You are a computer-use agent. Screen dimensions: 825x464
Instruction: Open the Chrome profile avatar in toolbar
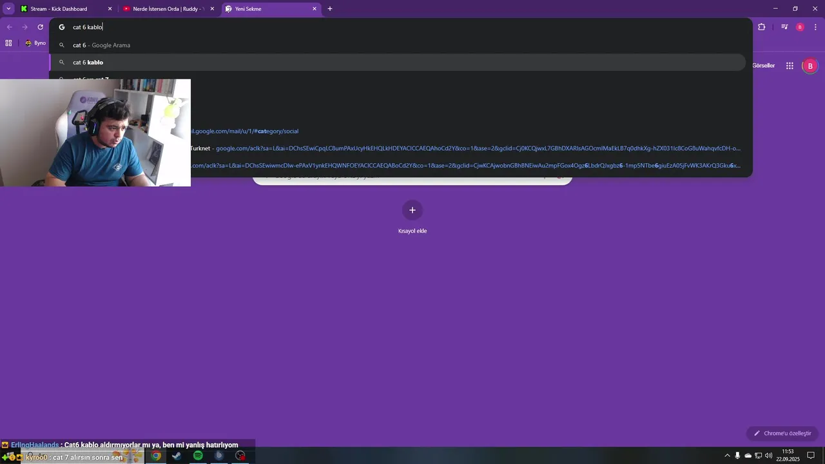[x=800, y=27]
